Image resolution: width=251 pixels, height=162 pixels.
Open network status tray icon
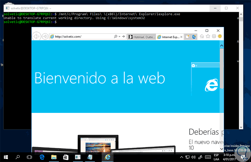coord(187,157)
